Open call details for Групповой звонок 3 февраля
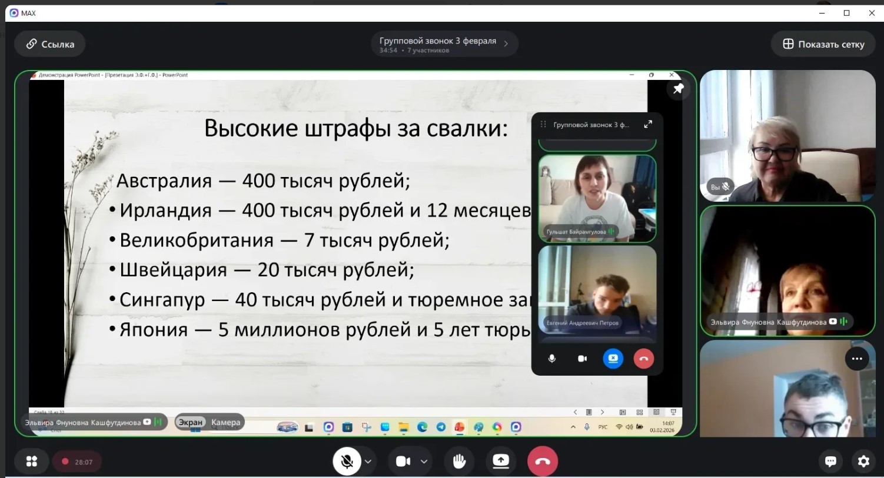 (444, 44)
